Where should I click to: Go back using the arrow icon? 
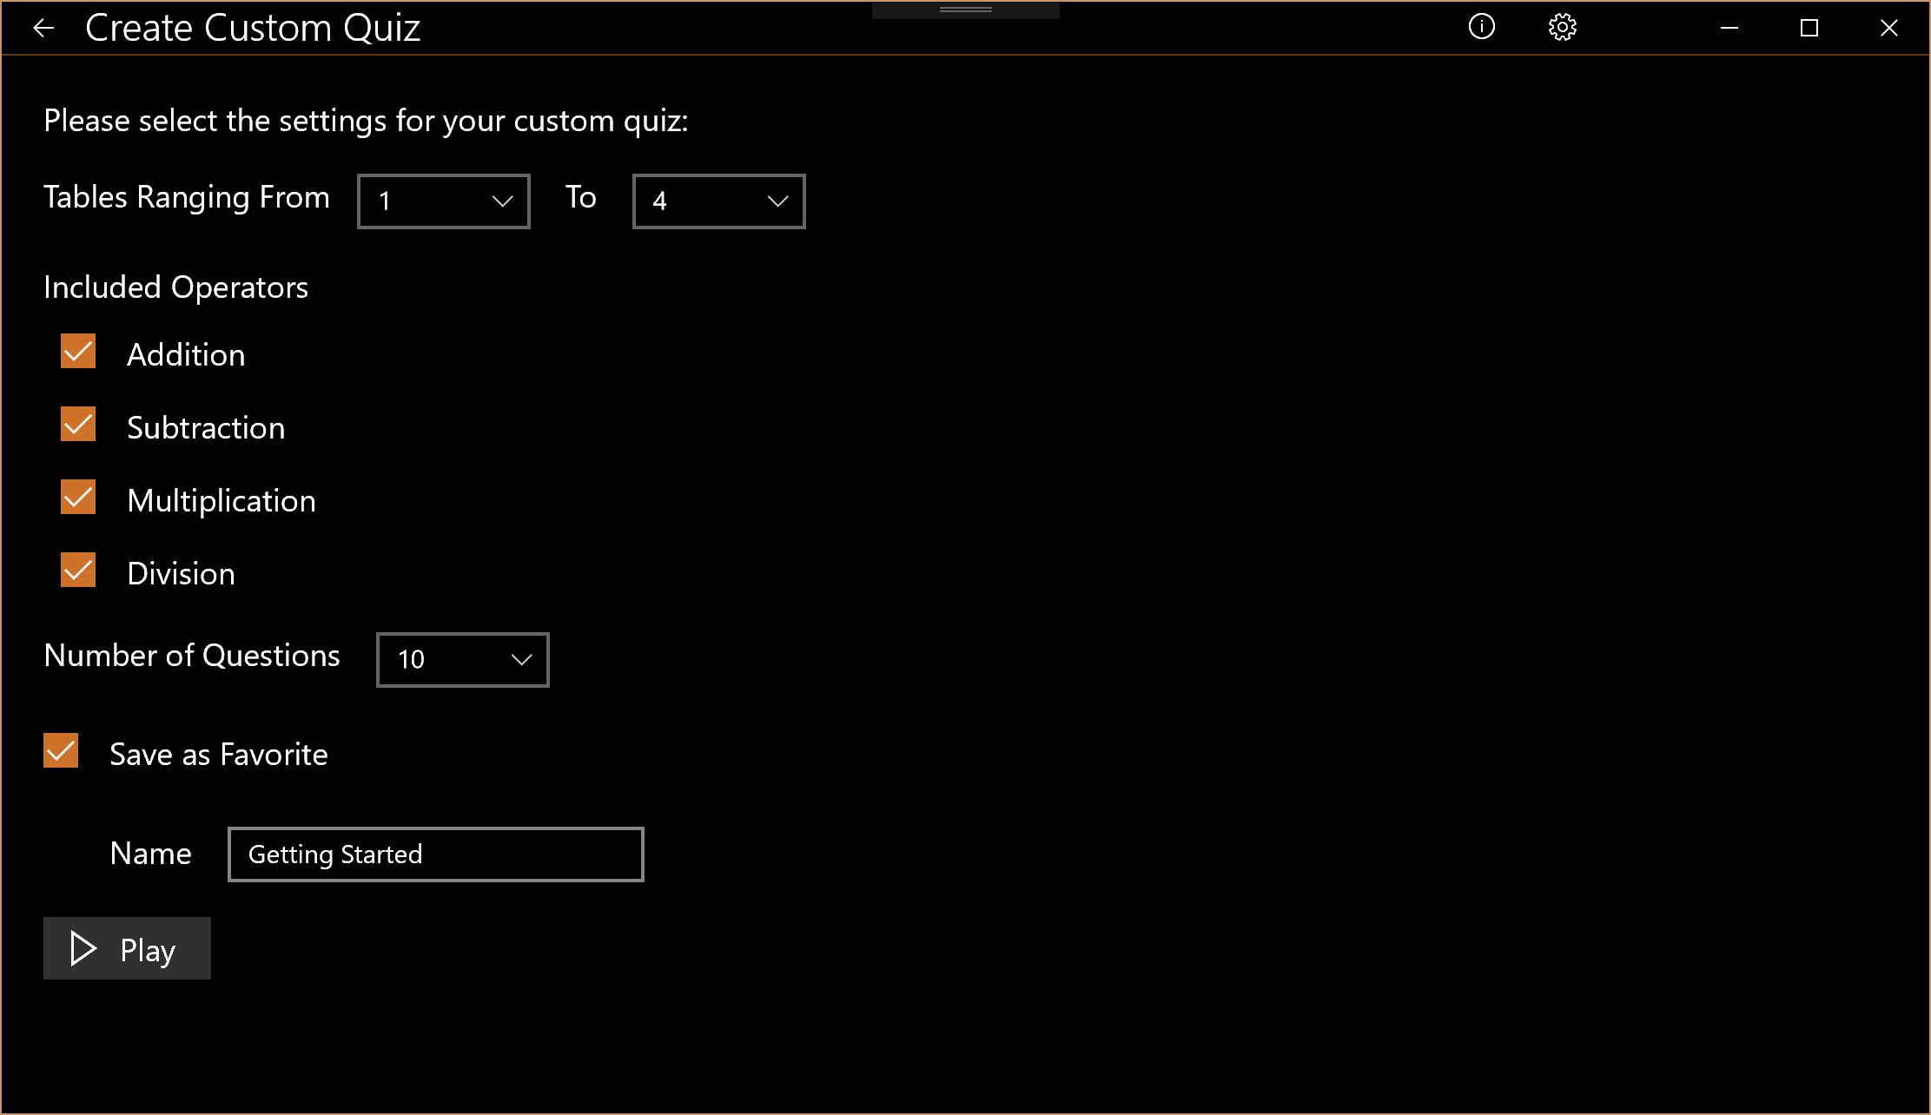tap(43, 29)
